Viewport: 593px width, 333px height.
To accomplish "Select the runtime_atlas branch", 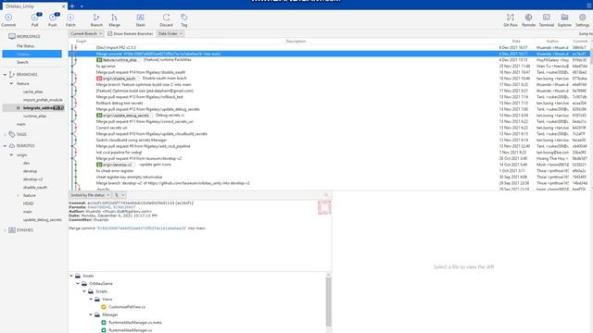I will [x=35, y=116].
